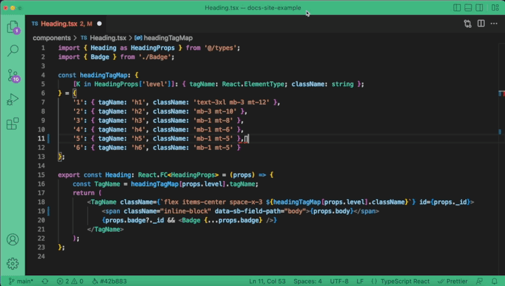Click 'text-3xl mb-3 mt-12' string on line 7
Image resolution: width=505 pixels, height=286 pixels.
[231, 102]
